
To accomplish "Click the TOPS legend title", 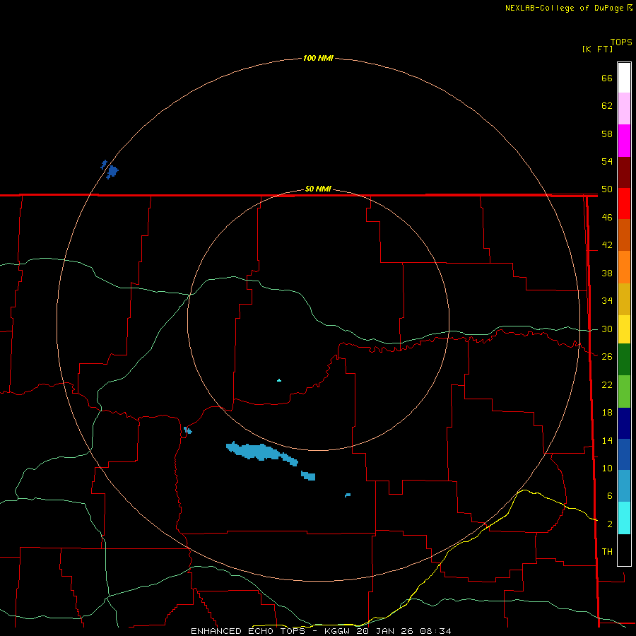I will click(x=621, y=42).
